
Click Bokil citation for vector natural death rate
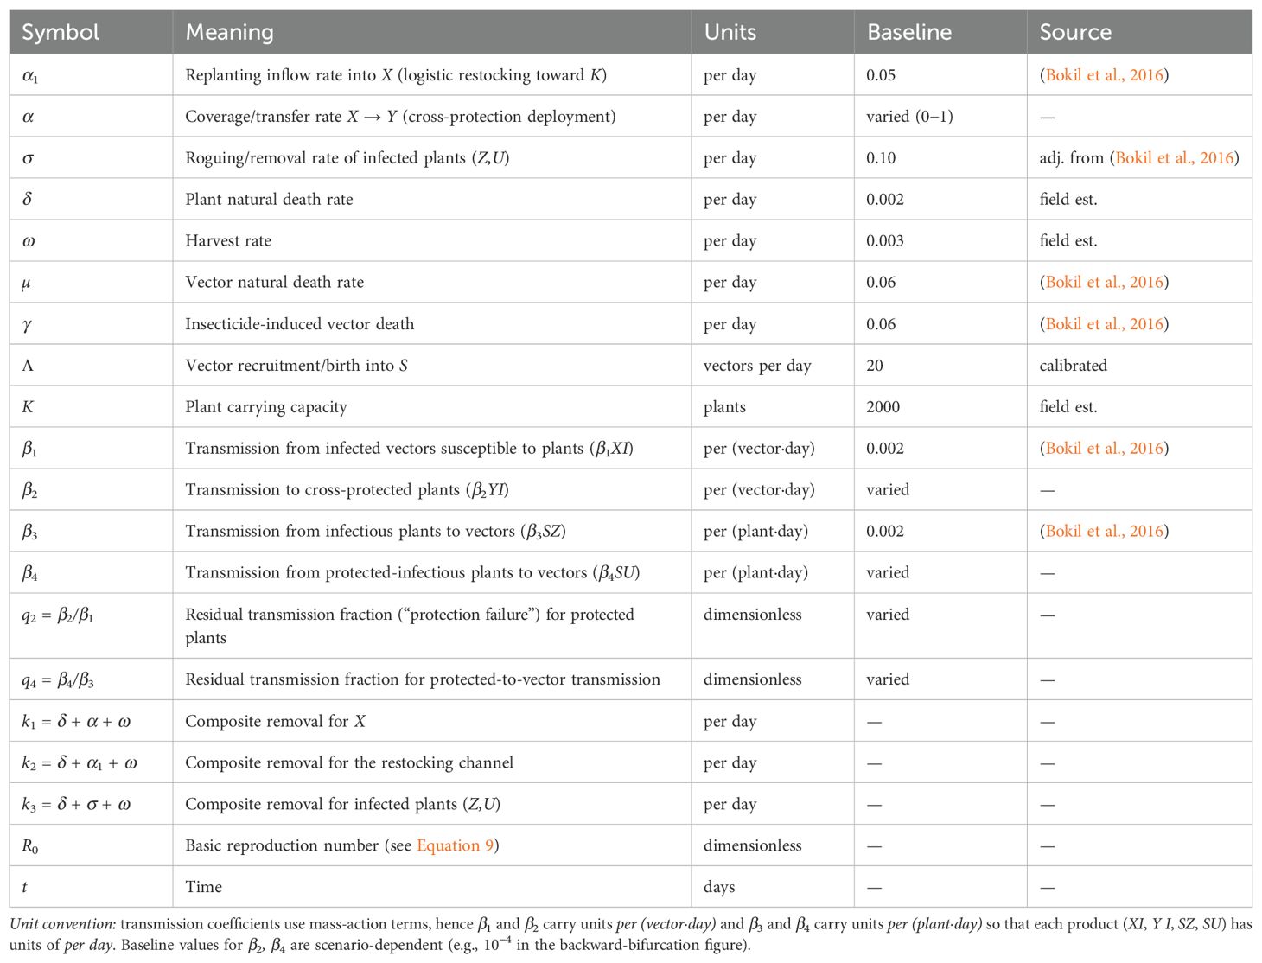point(1104,282)
